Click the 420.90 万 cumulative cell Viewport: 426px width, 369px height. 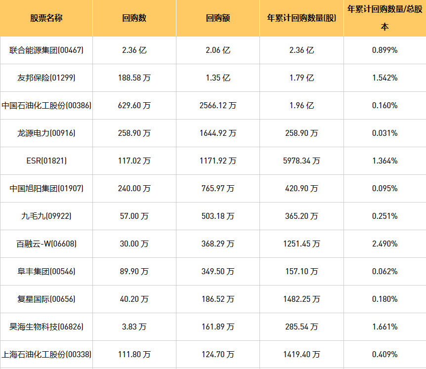pos(301,189)
